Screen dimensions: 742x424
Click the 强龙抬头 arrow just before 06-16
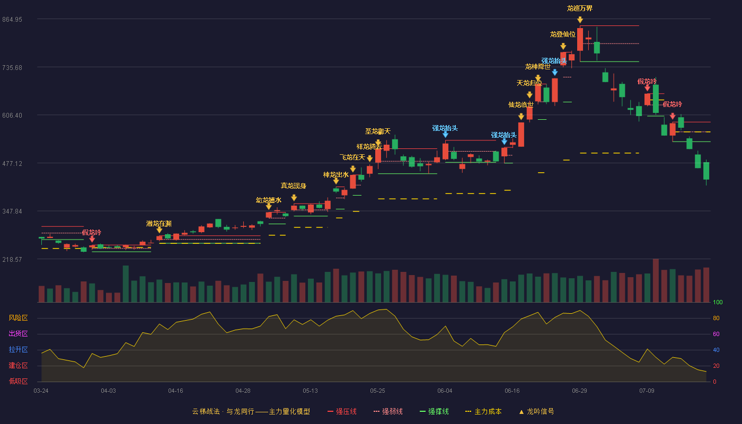504,142
